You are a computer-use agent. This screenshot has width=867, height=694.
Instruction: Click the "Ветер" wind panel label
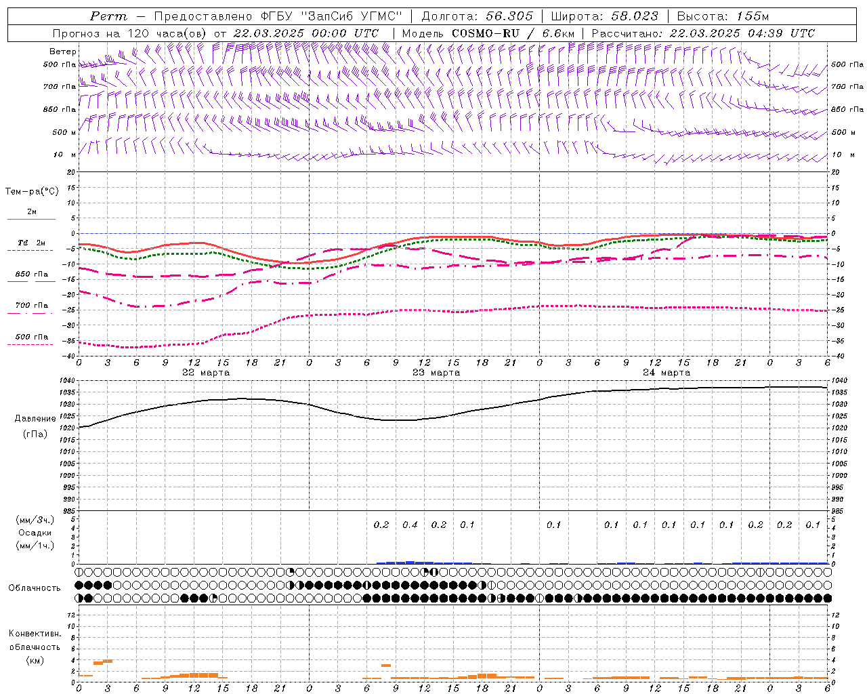click(62, 52)
